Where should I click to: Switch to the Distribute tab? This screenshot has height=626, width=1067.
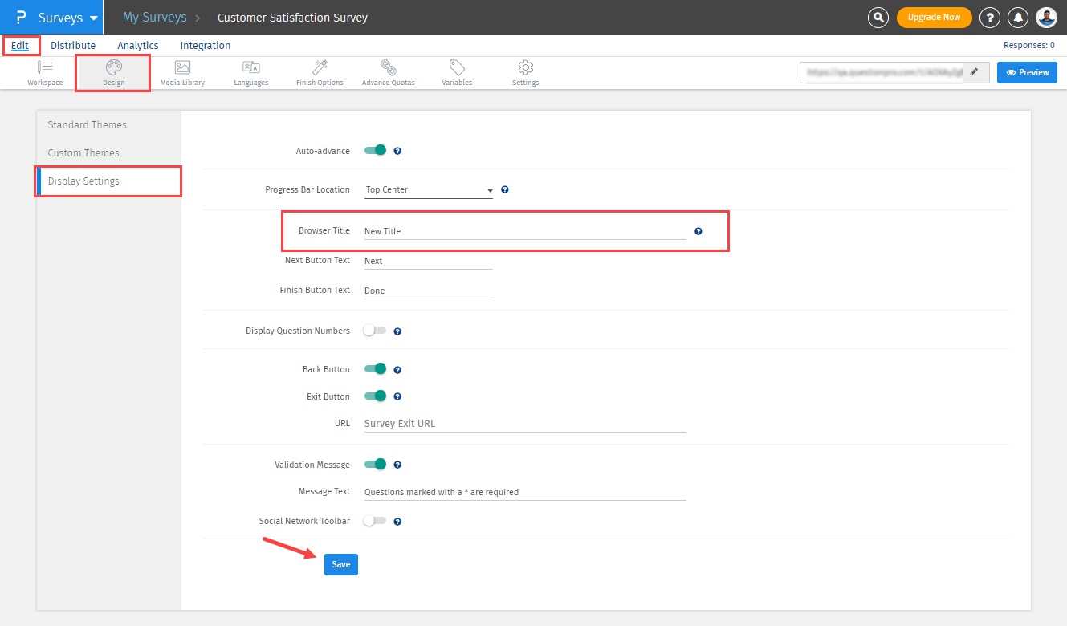point(73,46)
